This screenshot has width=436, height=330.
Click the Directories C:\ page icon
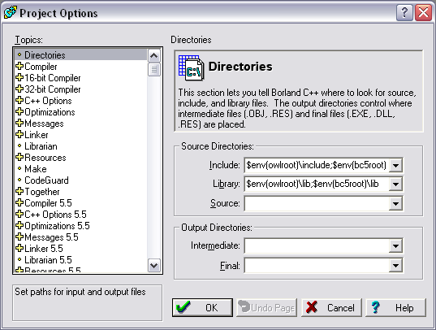pos(192,67)
